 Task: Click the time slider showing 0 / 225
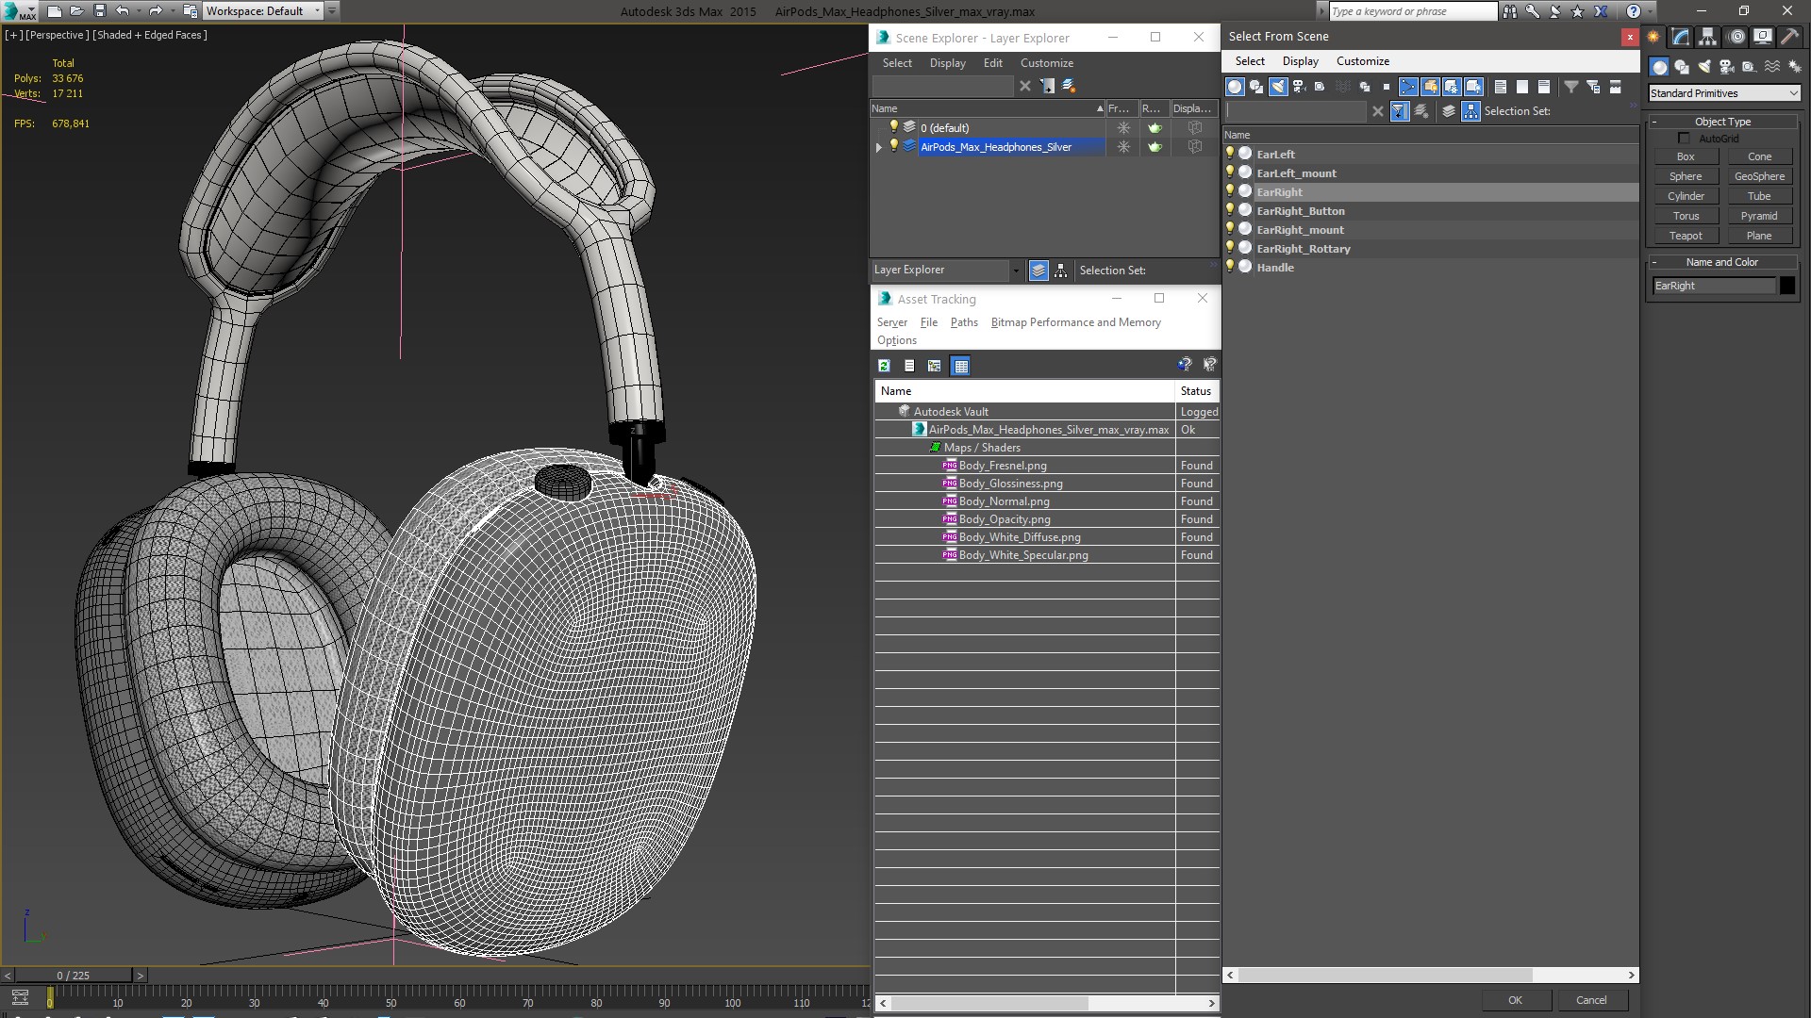point(74,976)
